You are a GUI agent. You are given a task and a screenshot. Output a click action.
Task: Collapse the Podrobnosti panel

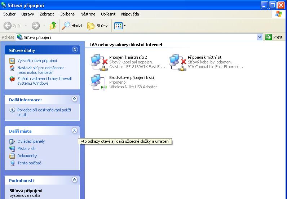[x=75, y=180]
